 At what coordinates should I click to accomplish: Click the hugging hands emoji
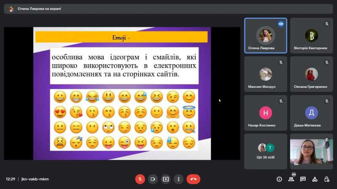pyautogui.click(x=173, y=112)
